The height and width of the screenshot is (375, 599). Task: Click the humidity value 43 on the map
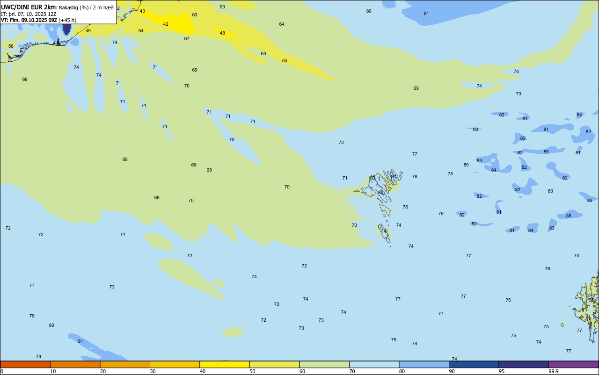[142, 11]
